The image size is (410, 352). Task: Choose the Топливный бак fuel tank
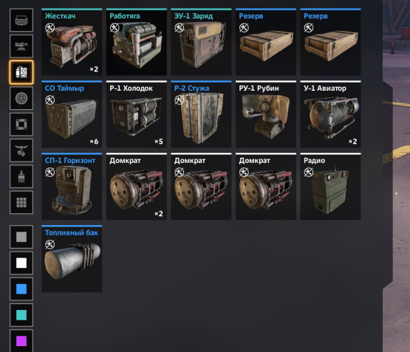tap(72, 259)
